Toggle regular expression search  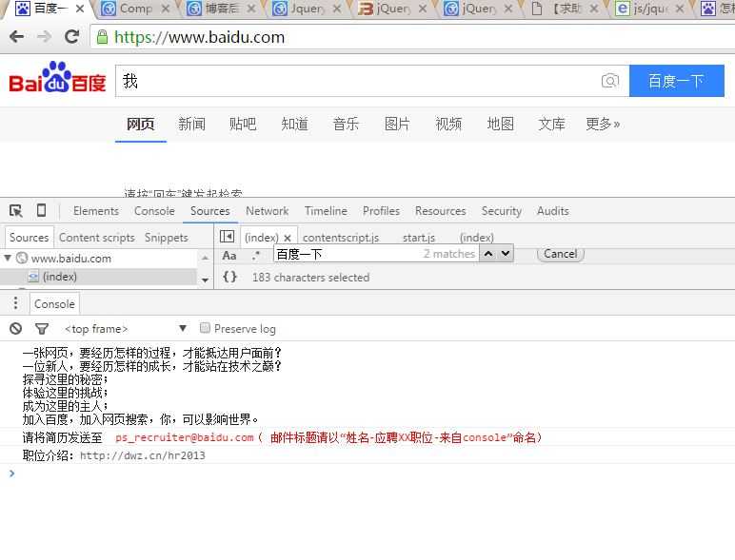(256, 256)
